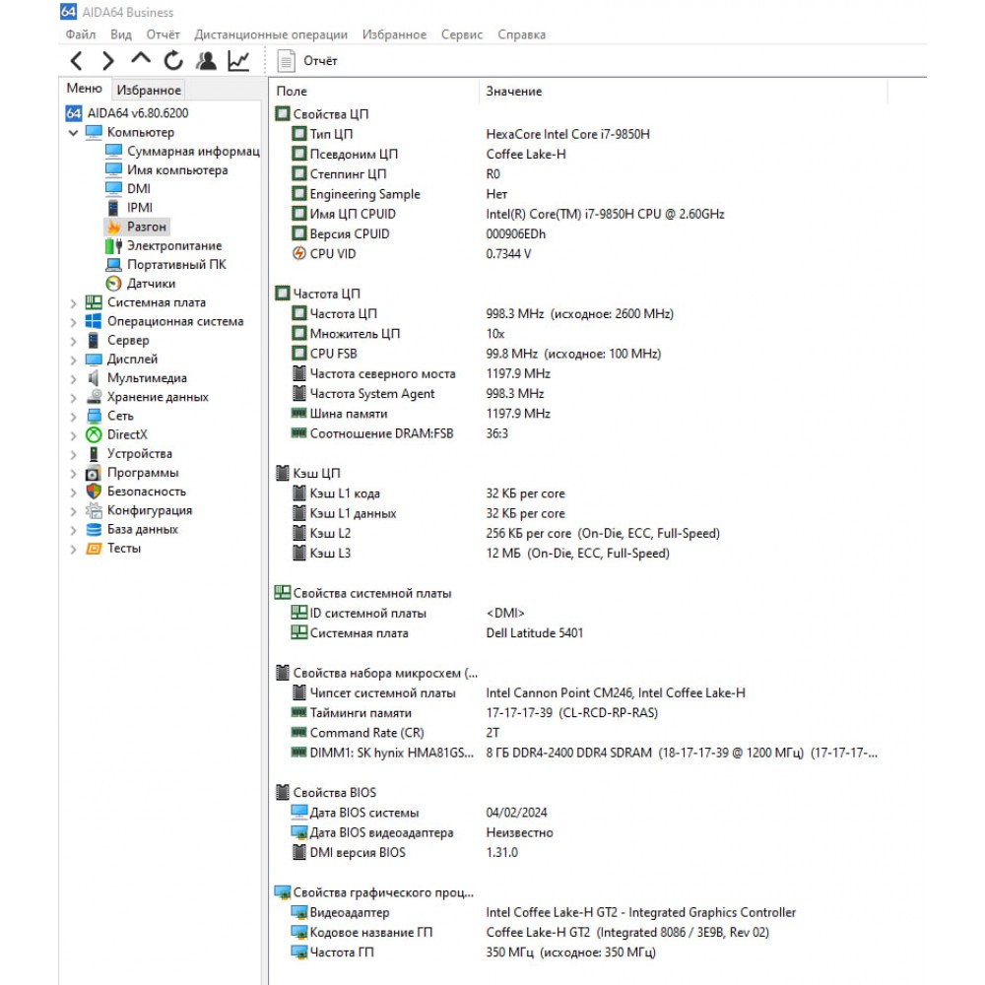Viewport: 985px width, 985px height.
Task: Click the Программы icon in tree
Action: coord(94,473)
